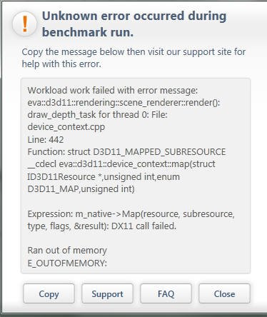Screen dimensions: 267x317
Task: Click the 'Function: struct D3D11_MAPPED_SUBRESOURCE' line
Action: click(126, 152)
